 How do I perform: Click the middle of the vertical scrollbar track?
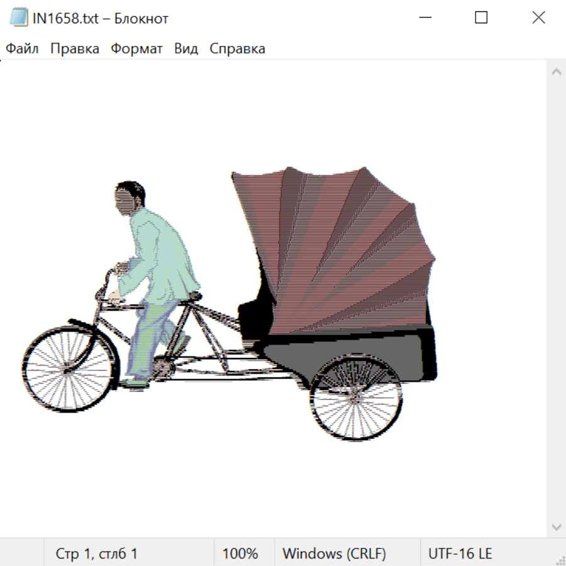click(x=556, y=299)
